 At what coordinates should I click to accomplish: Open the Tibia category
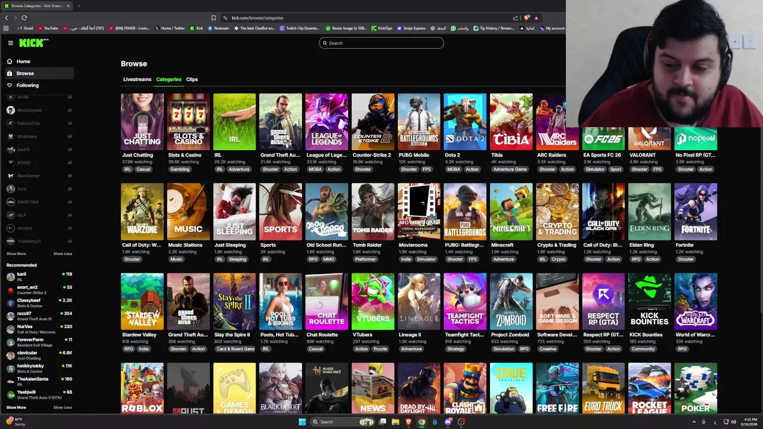click(511, 122)
